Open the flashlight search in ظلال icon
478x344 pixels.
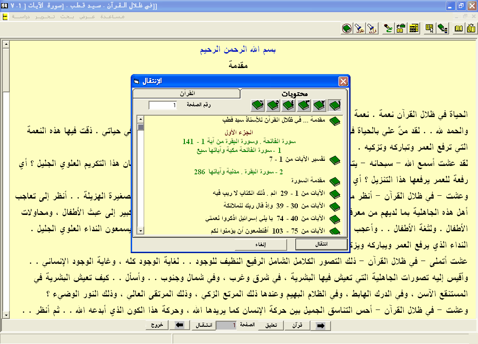[x=359, y=28]
